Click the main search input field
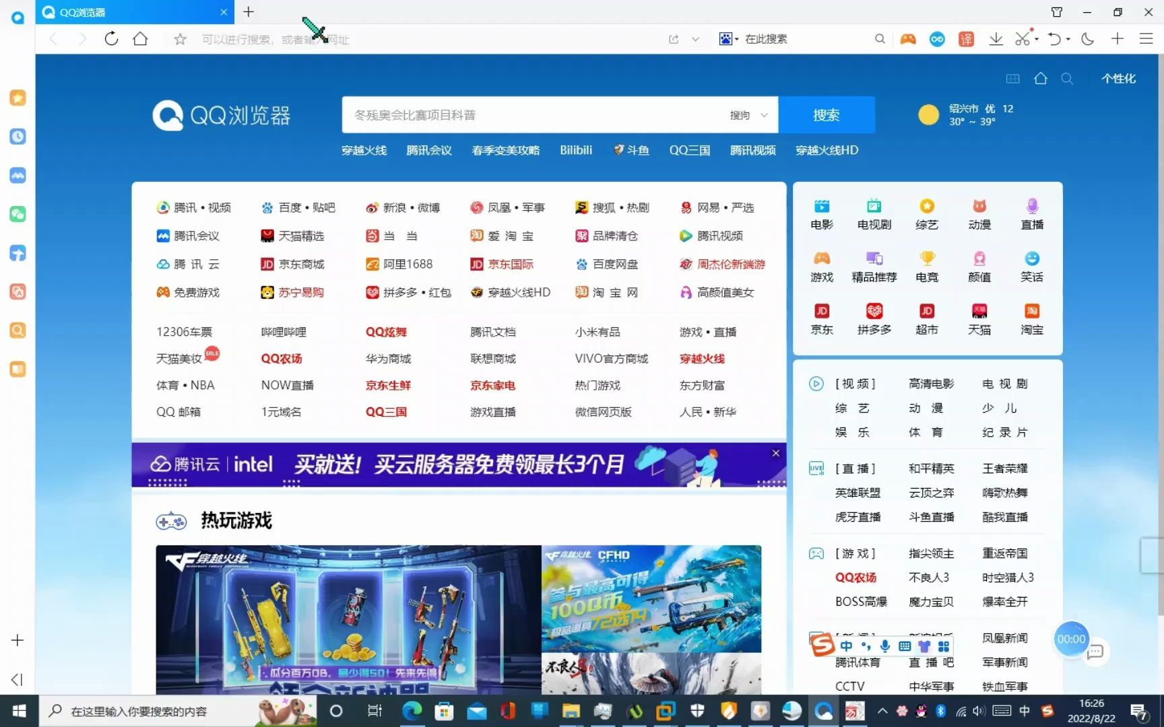 coord(536,115)
